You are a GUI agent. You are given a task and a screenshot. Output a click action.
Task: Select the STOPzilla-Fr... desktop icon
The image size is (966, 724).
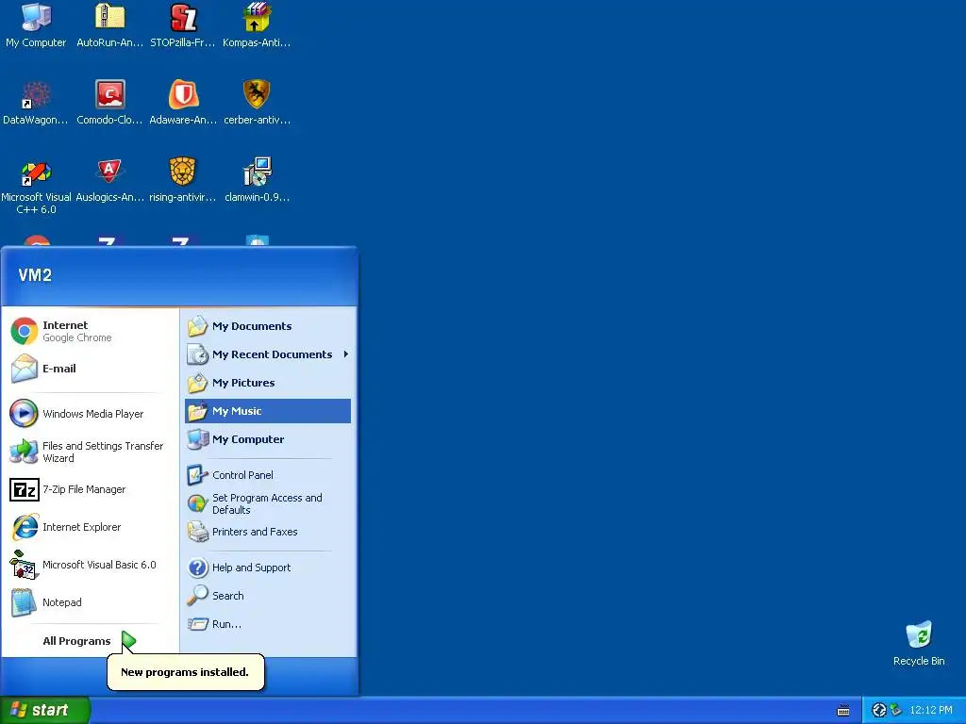pos(183,25)
